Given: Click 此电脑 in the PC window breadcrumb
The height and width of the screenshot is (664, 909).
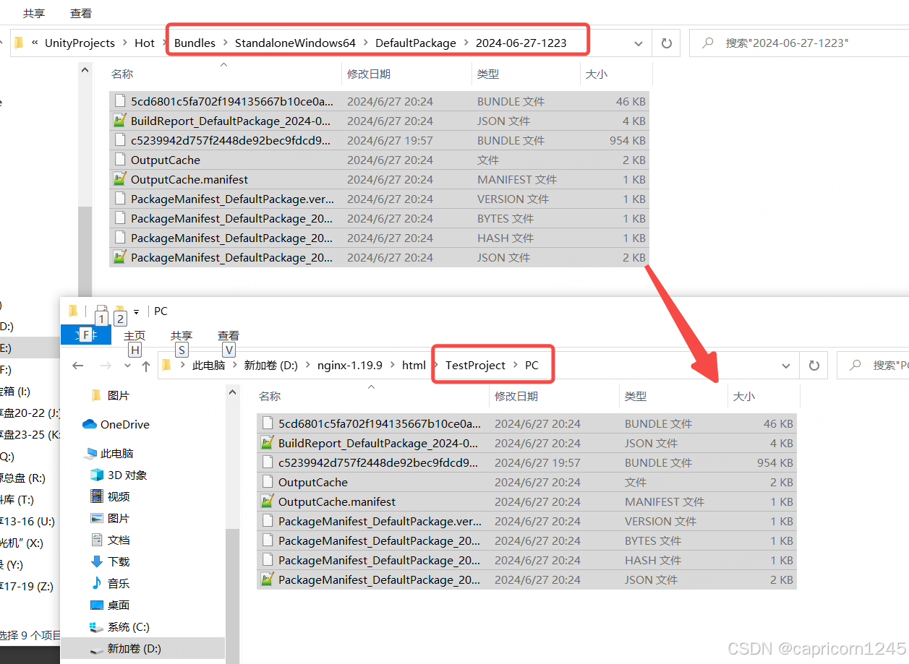Looking at the screenshot, I should tap(208, 366).
